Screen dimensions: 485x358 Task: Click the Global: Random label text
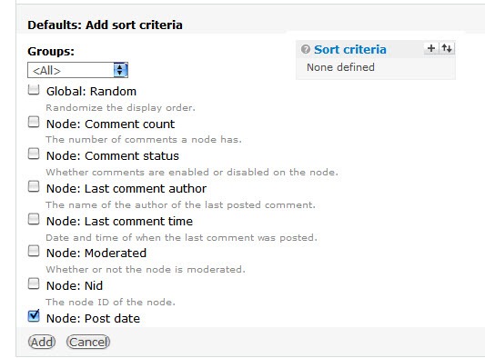click(91, 92)
